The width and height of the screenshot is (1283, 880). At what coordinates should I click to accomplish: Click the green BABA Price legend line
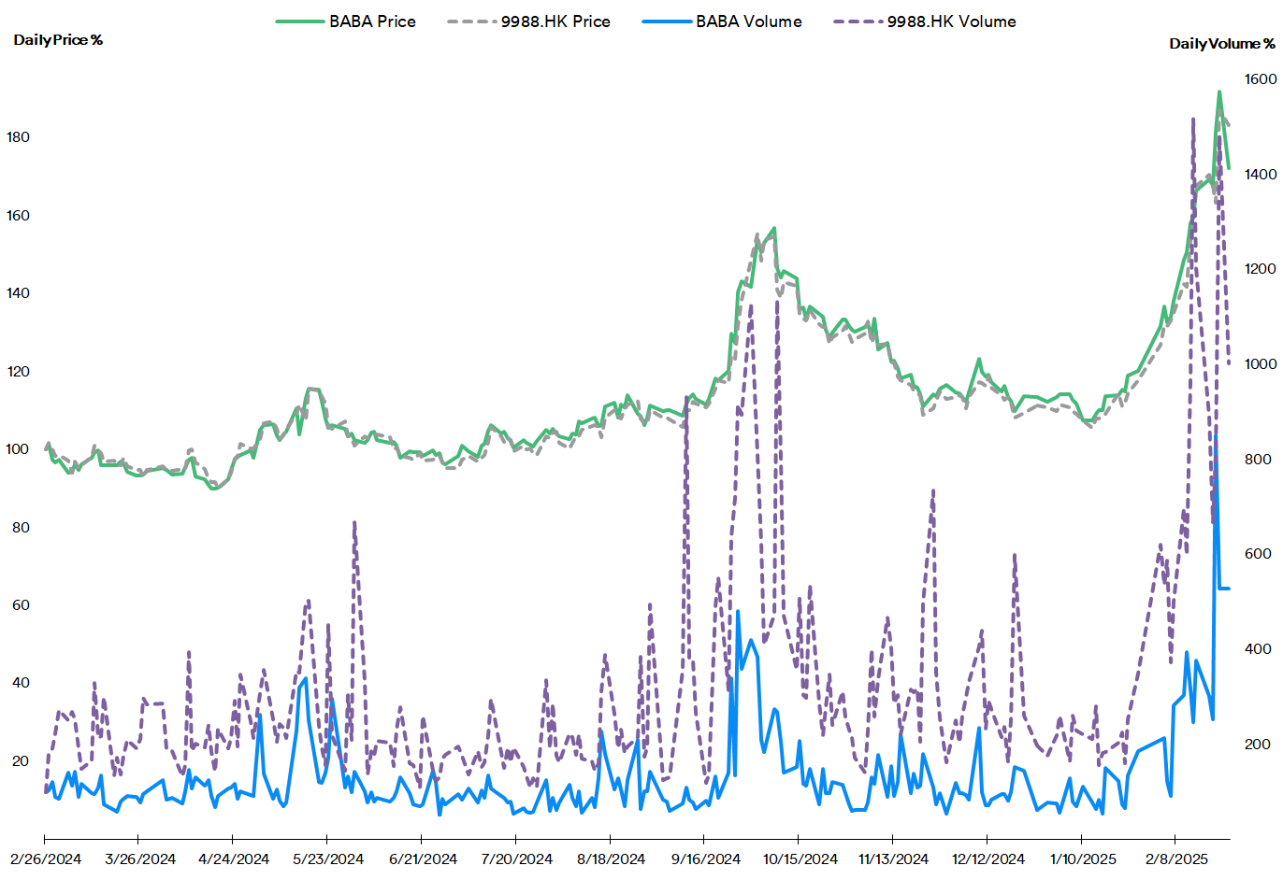click(299, 21)
